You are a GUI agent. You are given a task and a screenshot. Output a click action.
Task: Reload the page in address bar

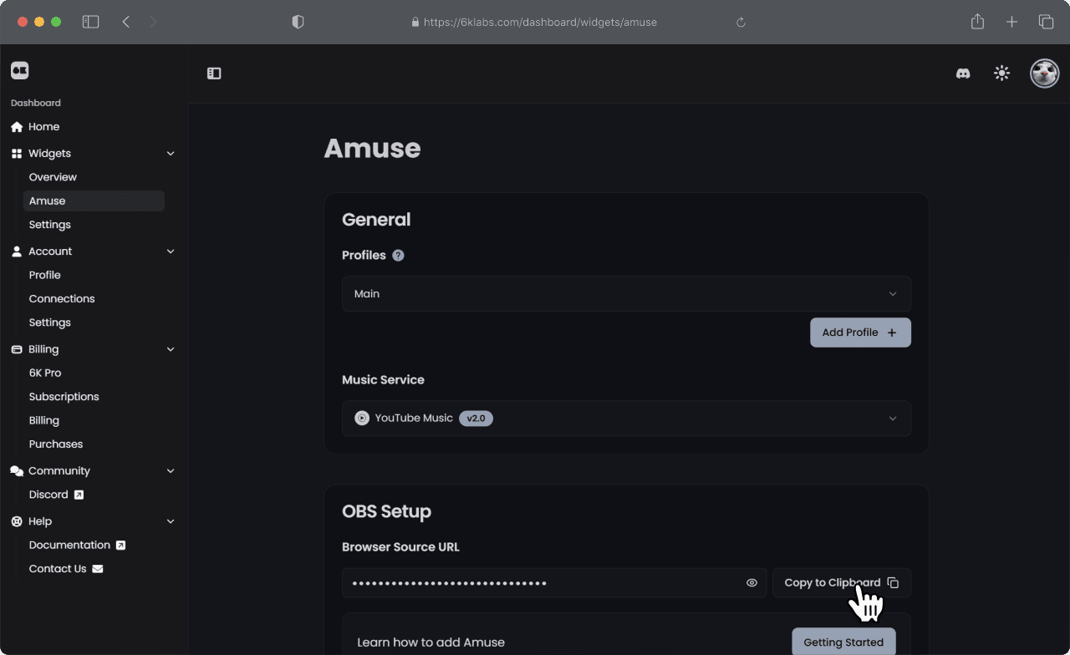[x=741, y=23]
